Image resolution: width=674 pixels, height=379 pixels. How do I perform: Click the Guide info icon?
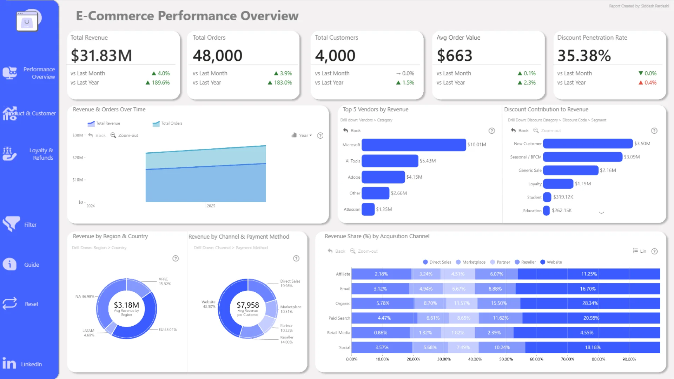tap(9, 264)
